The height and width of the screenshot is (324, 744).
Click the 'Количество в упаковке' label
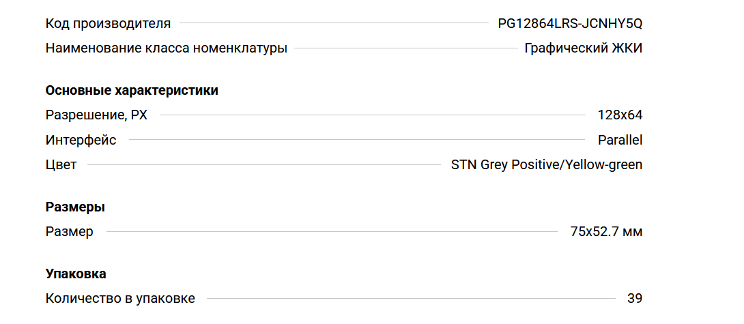point(120,299)
